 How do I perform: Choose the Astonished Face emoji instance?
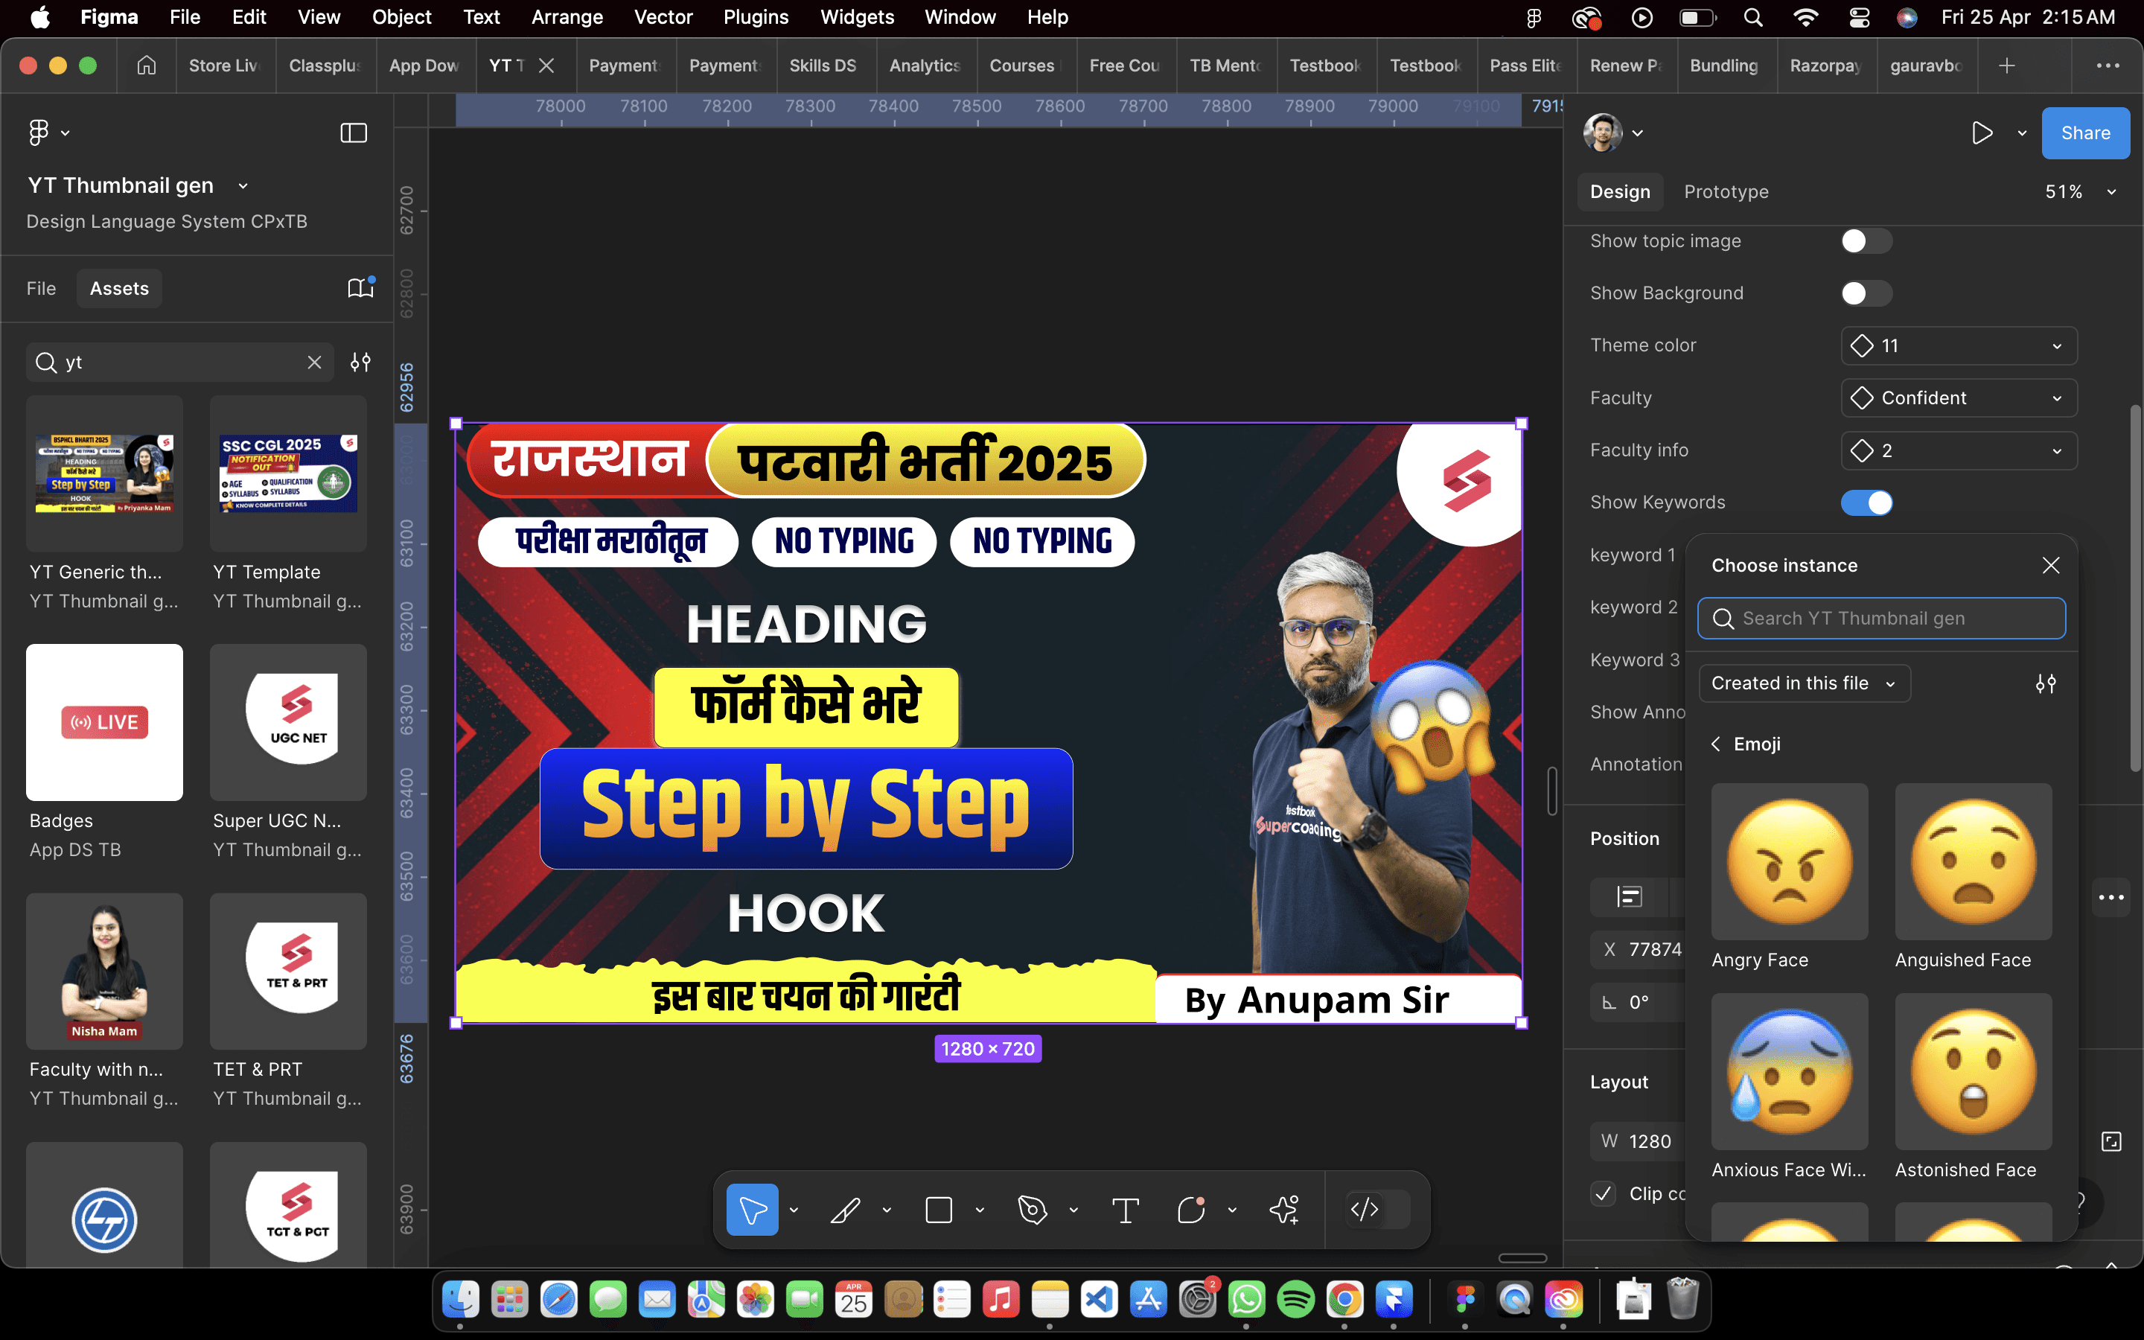tap(1973, 1071)
